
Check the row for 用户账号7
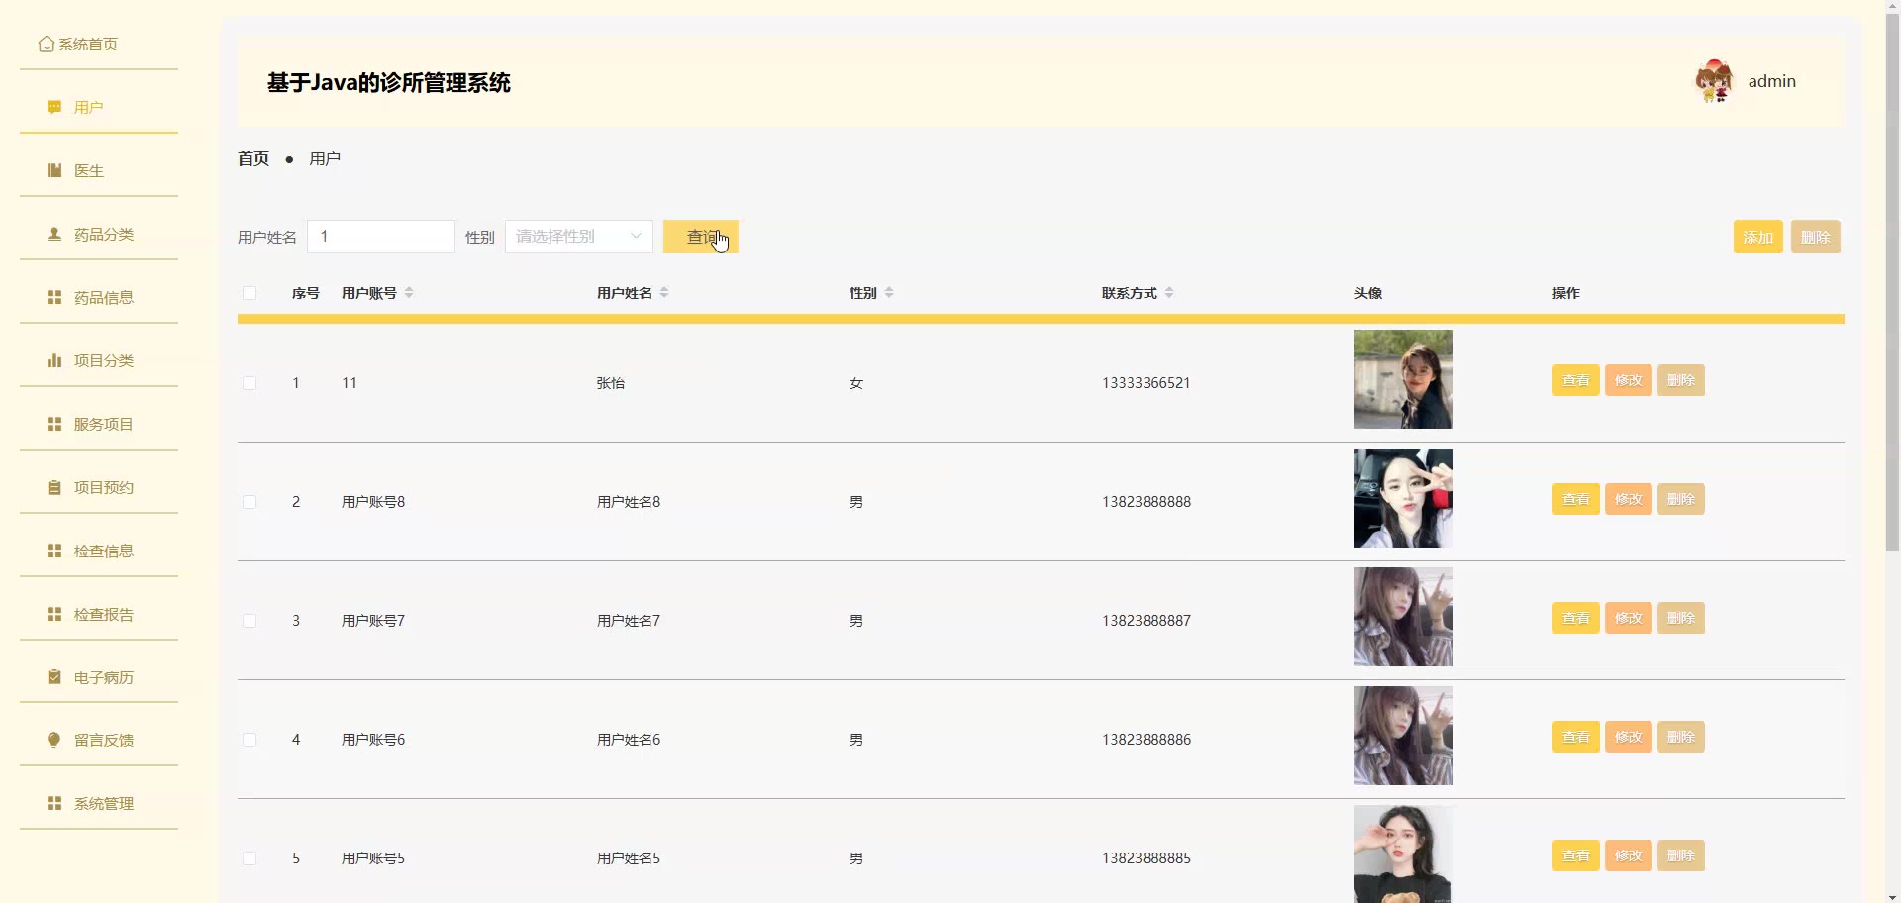click(250, 621)
